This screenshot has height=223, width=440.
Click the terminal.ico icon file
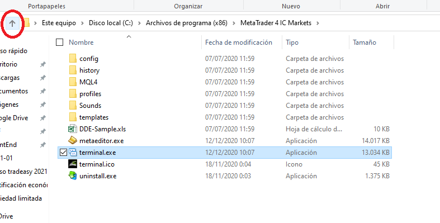73,164
